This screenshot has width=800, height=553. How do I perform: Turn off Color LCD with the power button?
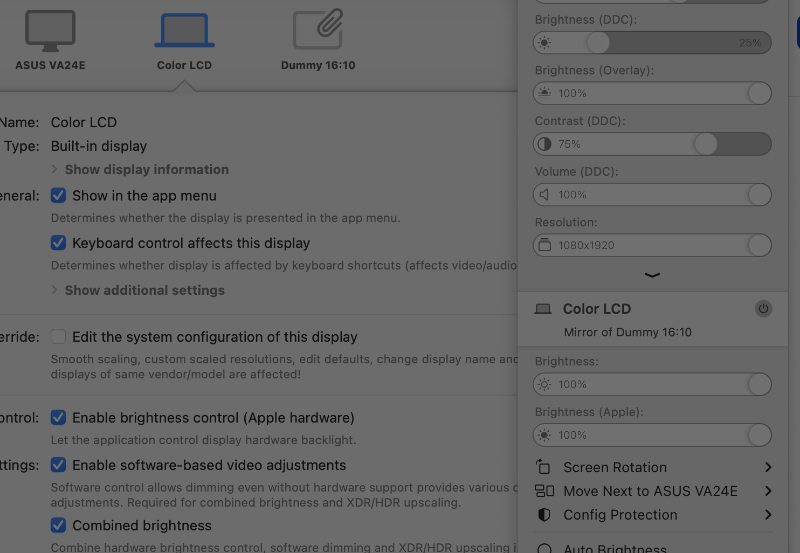[x=763, y=309]
